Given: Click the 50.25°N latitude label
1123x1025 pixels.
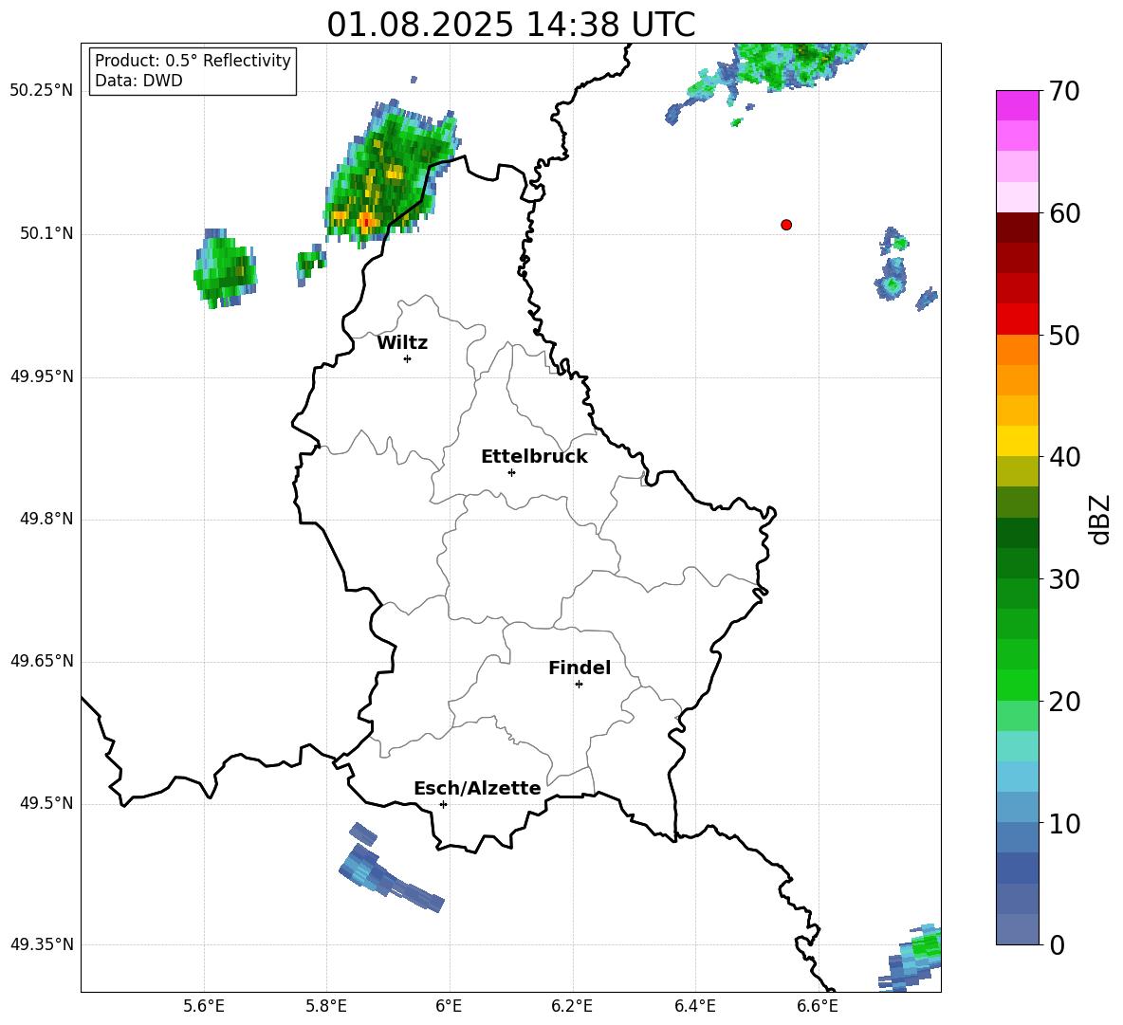Looking at the screenshot, I should [x=42, y=91].
